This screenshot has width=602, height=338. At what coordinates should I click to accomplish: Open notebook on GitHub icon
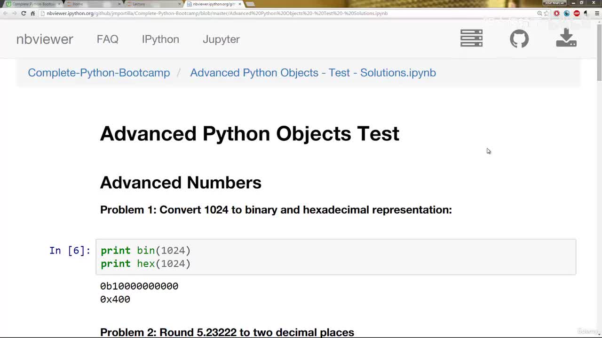(x=519, y=38)
